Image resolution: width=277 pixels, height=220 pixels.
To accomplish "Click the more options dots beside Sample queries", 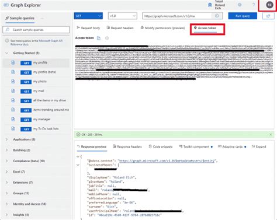I will click(x=42, y=18).
